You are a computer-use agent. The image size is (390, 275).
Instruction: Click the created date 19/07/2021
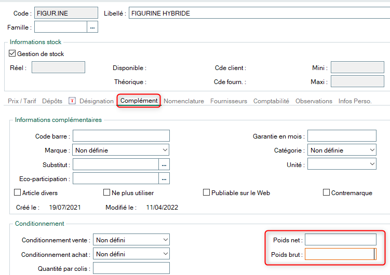pyautogui.click(x=65, y=208)
